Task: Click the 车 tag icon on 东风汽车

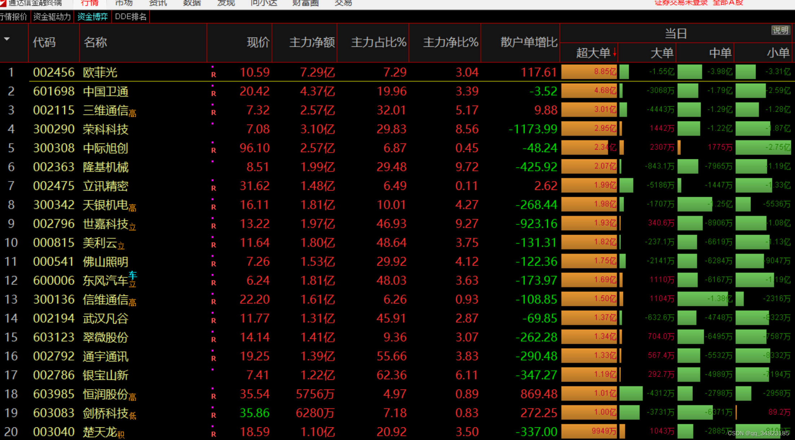Action: (x=133, y=275)
